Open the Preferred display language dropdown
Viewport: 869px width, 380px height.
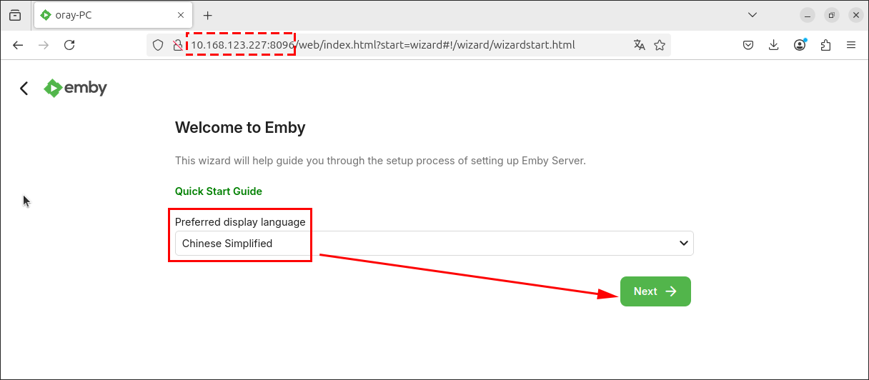pos(434,243)
